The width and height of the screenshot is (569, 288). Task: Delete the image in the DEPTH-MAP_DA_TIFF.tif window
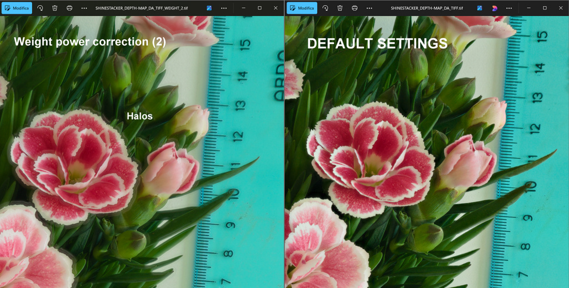(x=340, y=8)
